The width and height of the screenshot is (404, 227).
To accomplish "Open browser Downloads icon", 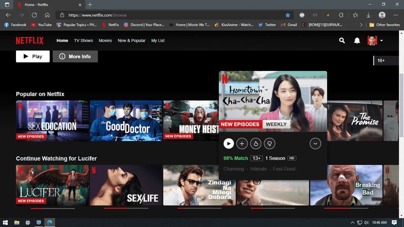I will tap(369, 15).
